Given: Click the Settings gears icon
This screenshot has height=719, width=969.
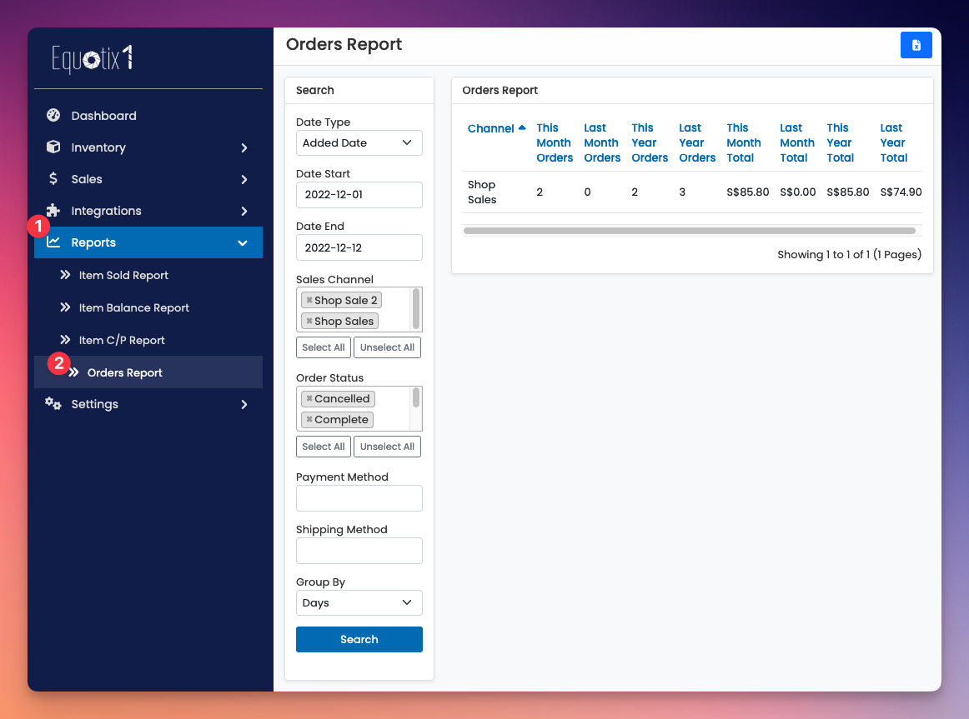Looking at the screenshot, I should (x=53, y=403).
